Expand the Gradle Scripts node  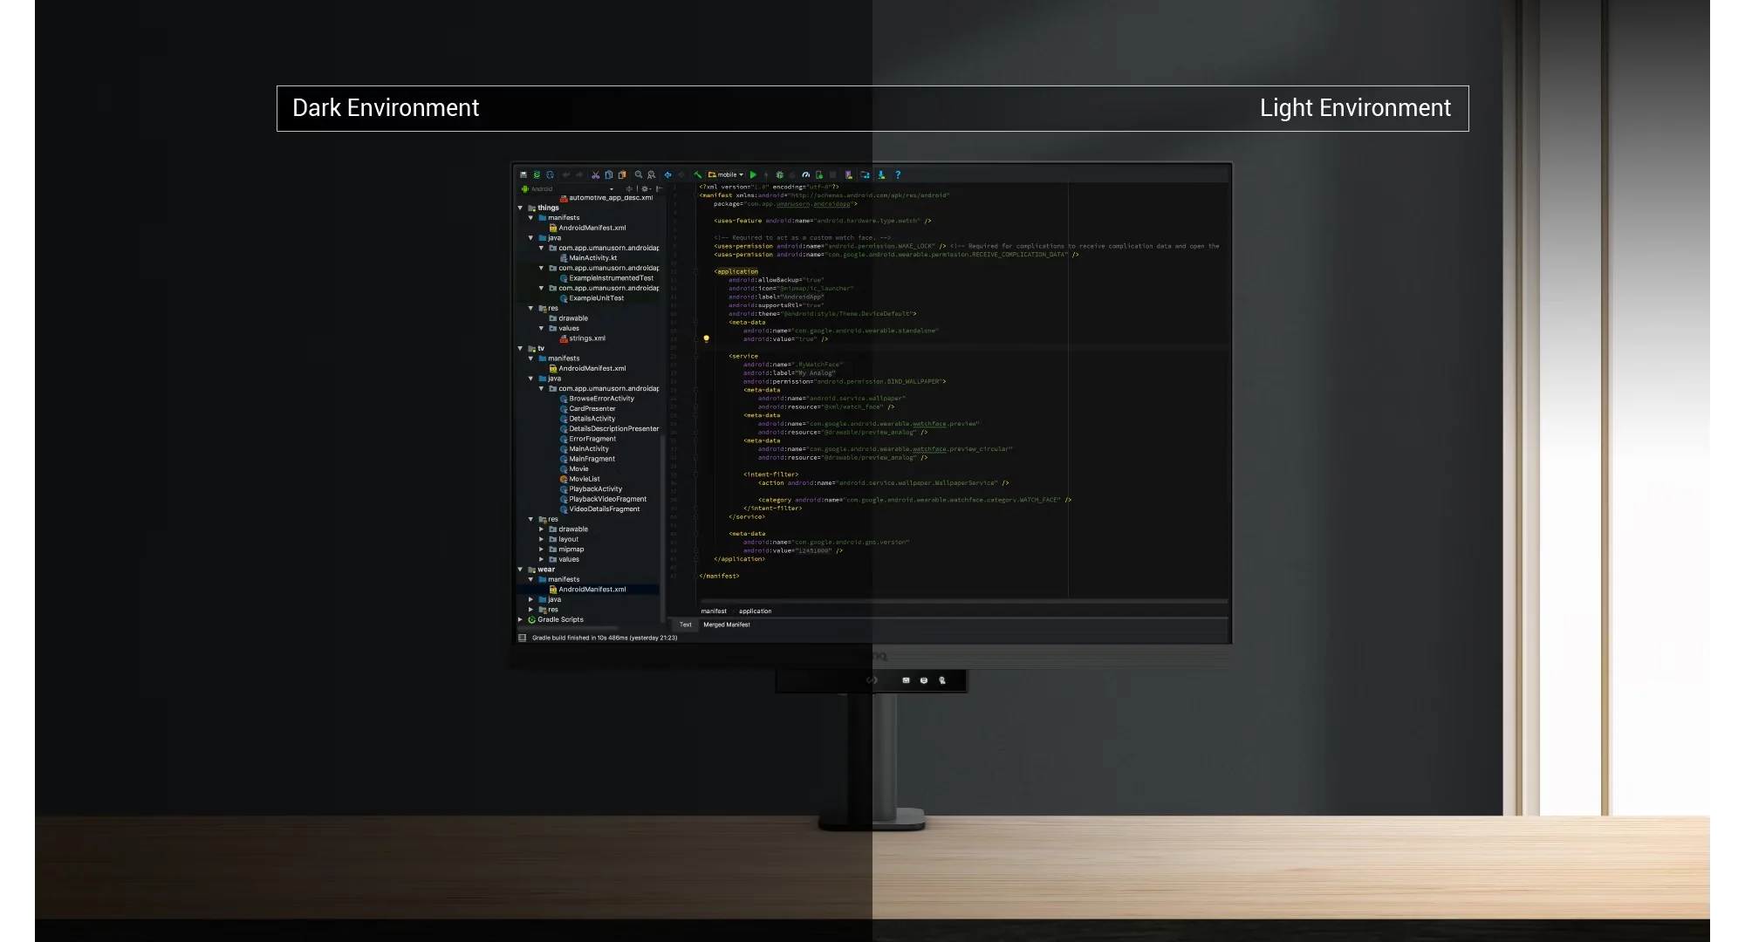click(521, 619)
